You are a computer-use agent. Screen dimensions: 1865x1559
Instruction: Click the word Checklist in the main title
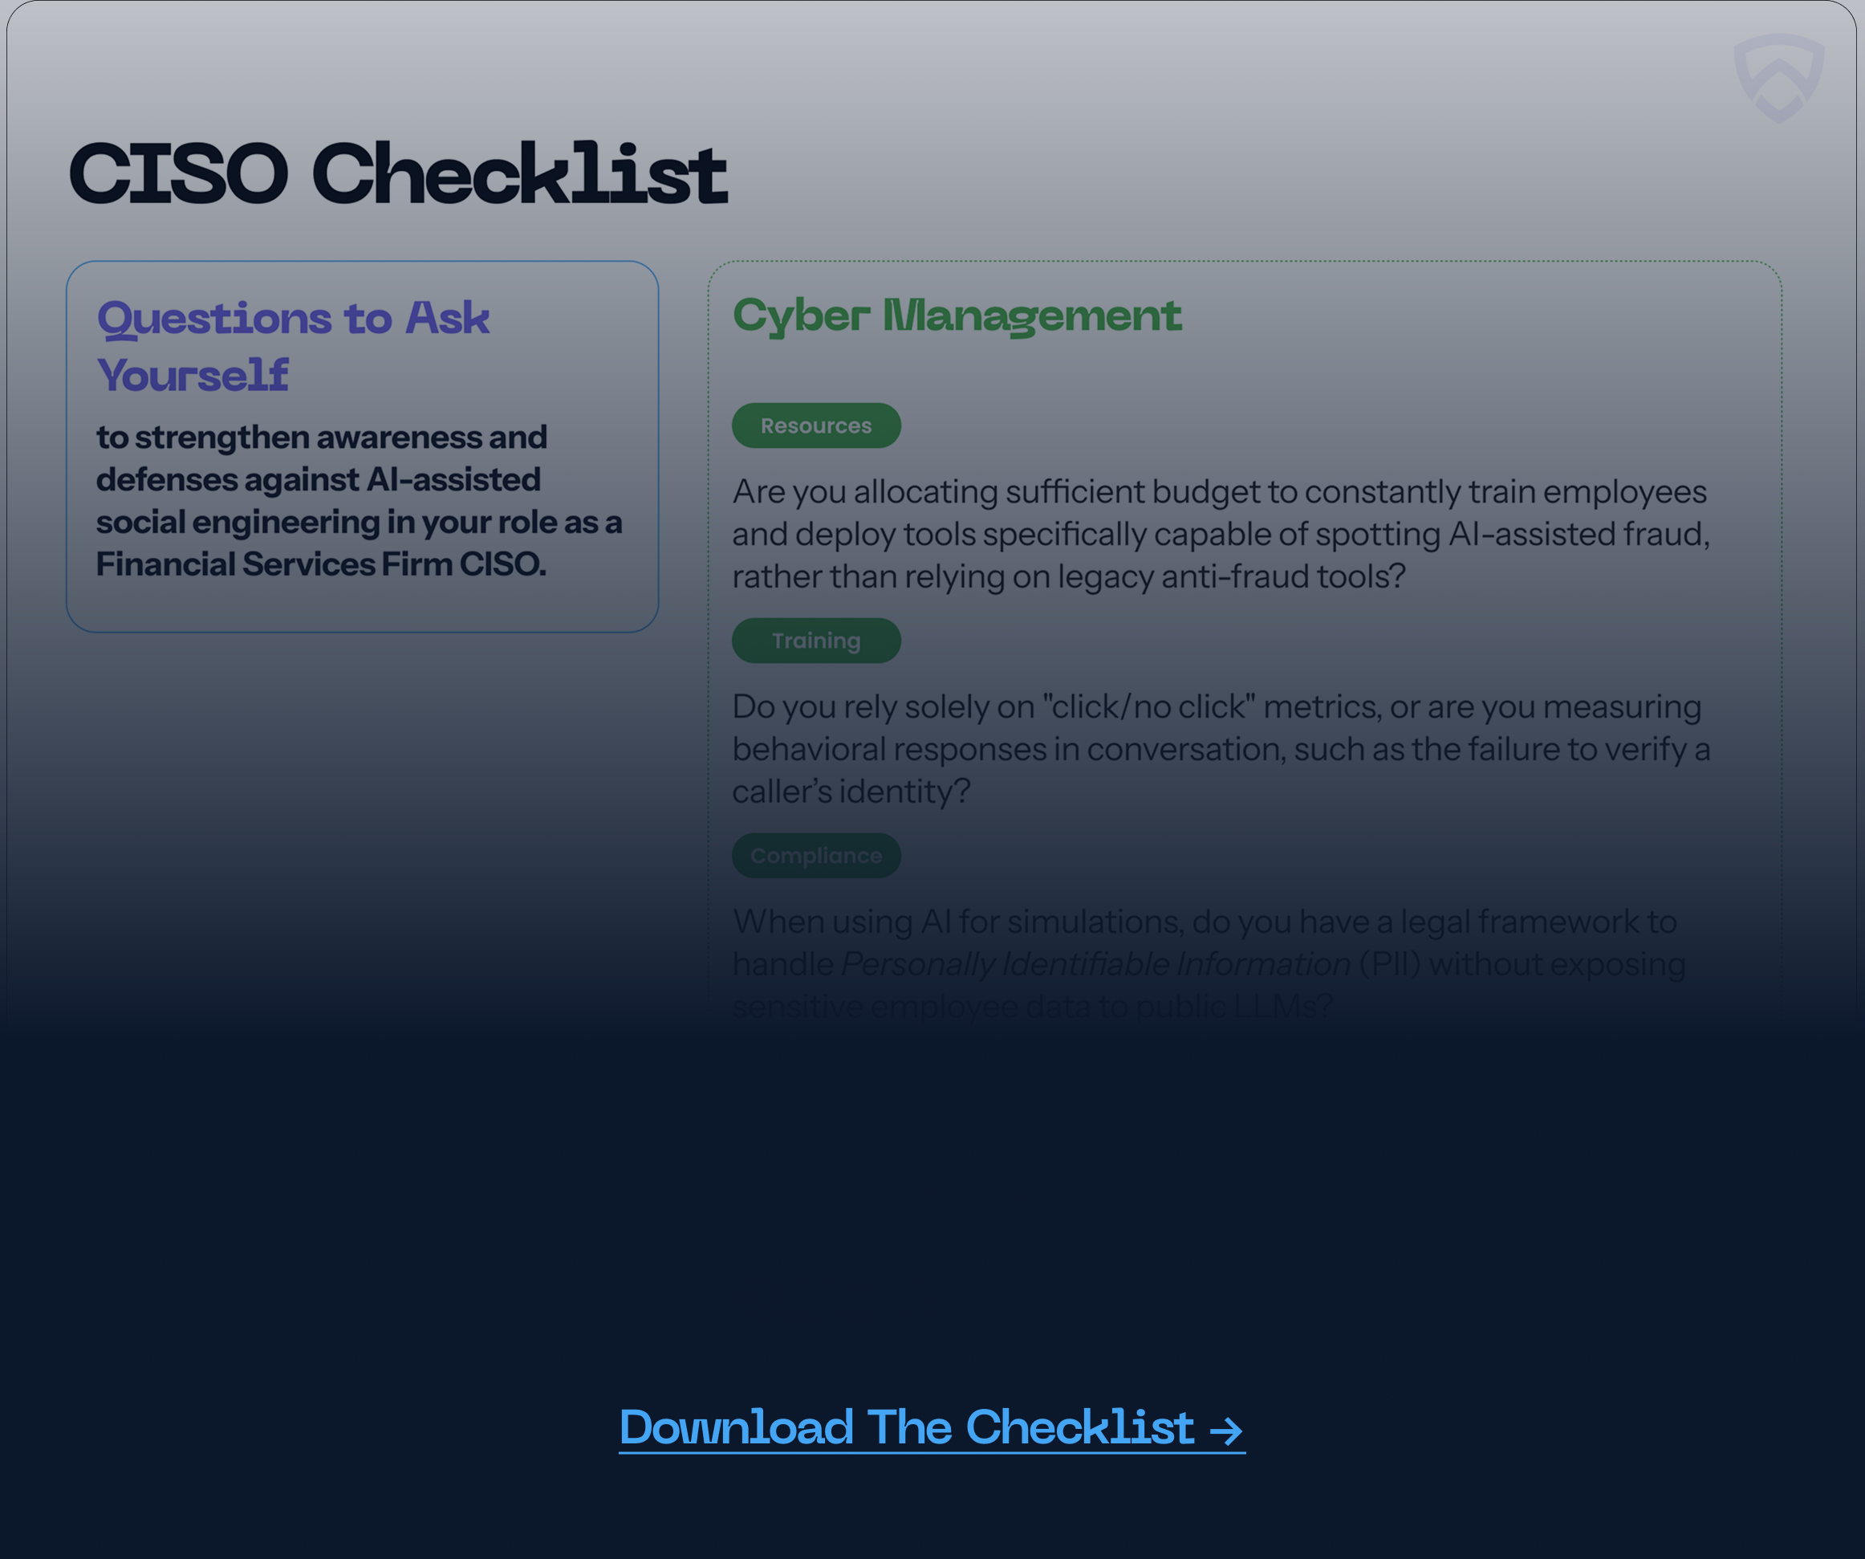[519, 174]
